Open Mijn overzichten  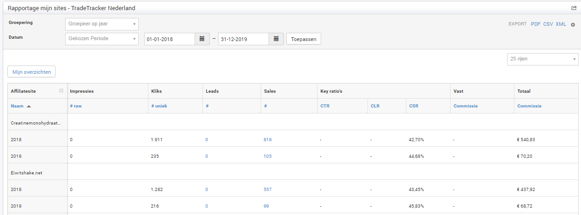(31, 72)
